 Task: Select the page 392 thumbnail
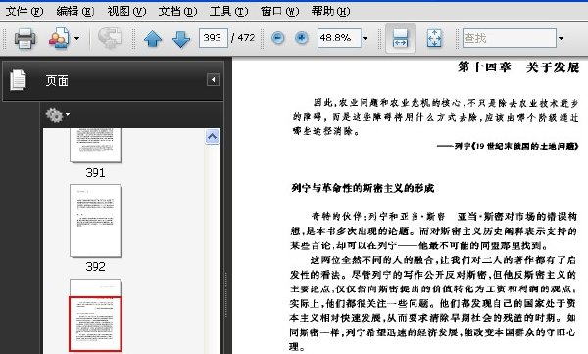pos(95,220)
